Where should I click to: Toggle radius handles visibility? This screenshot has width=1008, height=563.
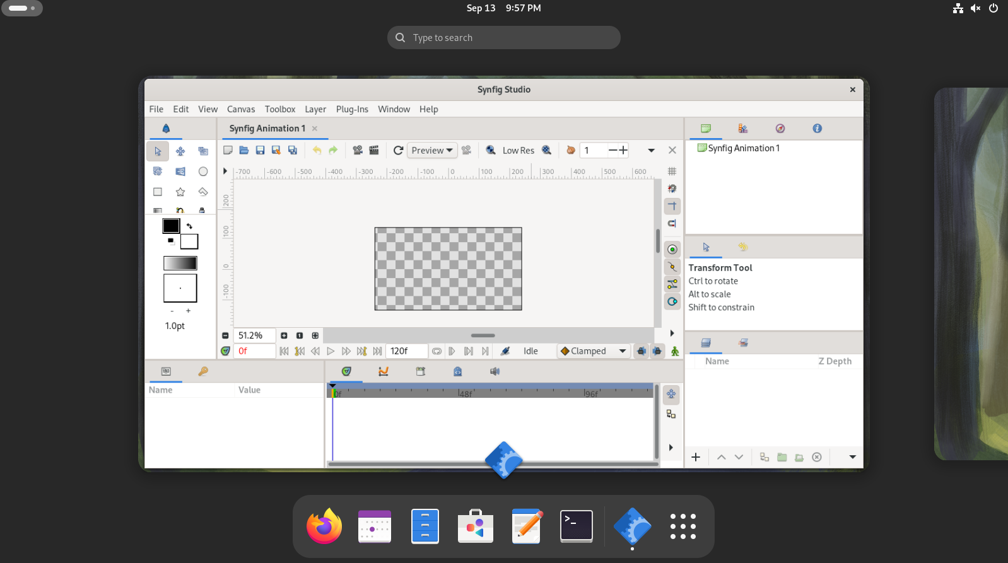click(672, 301)
